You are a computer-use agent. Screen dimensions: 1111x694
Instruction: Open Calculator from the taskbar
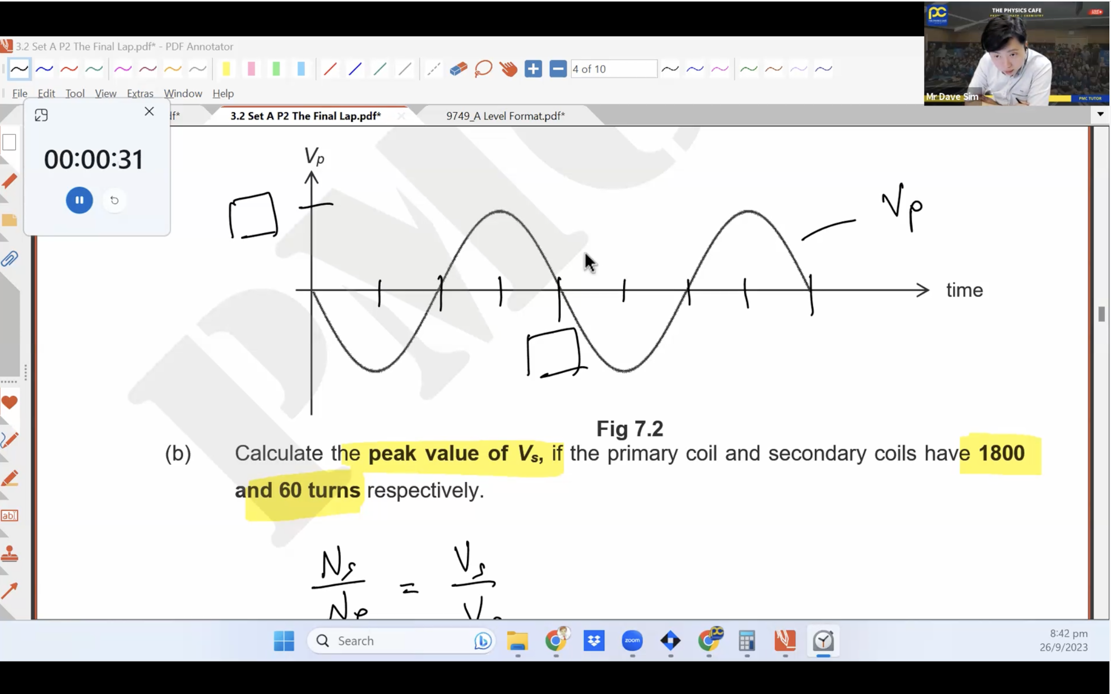747,641
